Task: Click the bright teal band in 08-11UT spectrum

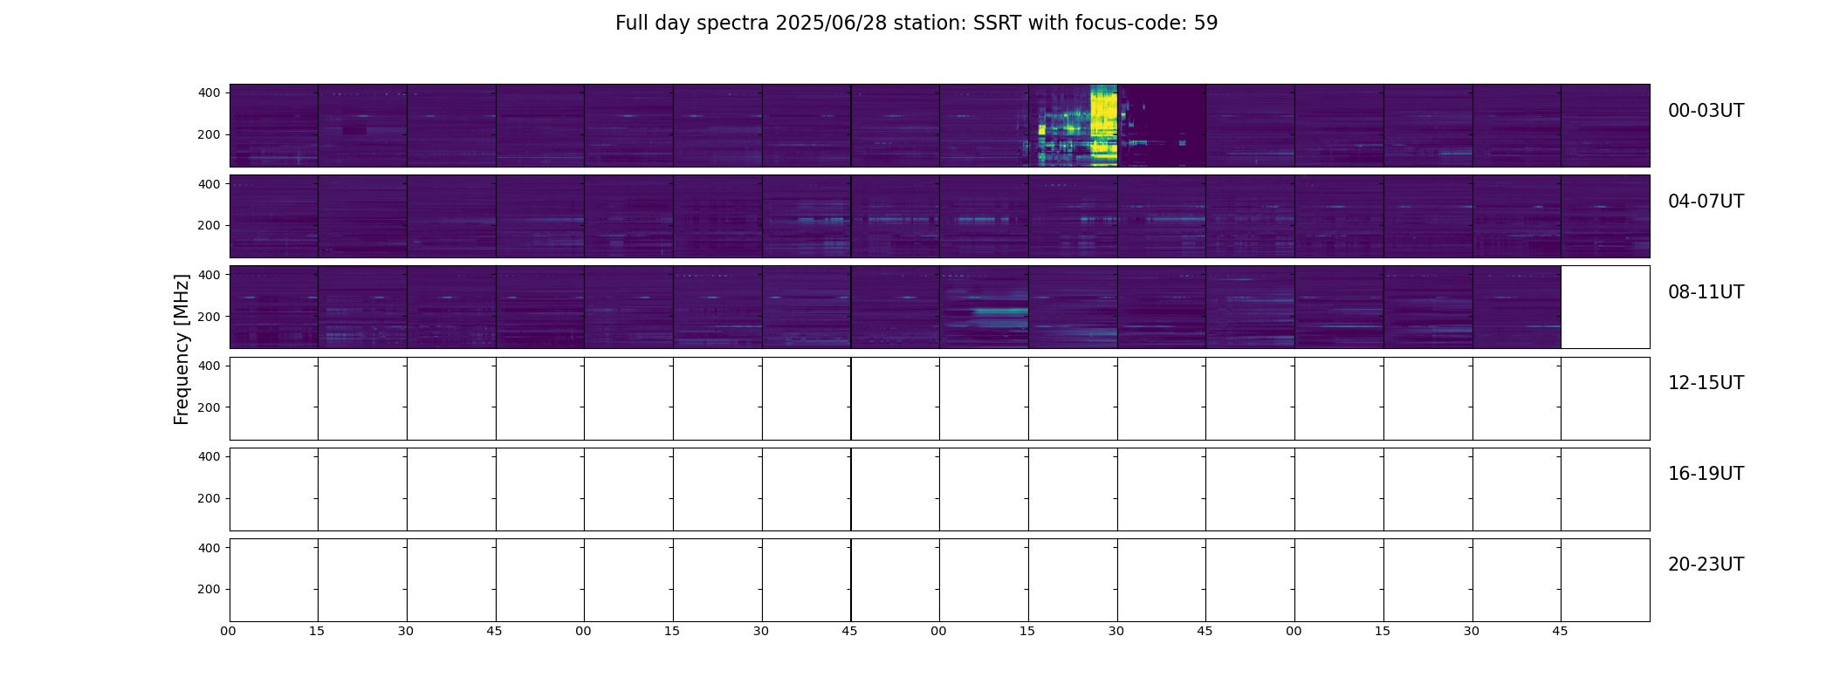Action: tap(1000, 311)
